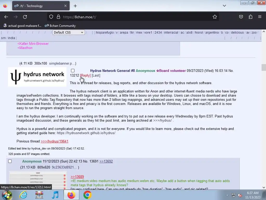Image resolution: width=266 pixels, height=200 pixels.
Task: Go to the hisparefugio board
Action: 105,33
